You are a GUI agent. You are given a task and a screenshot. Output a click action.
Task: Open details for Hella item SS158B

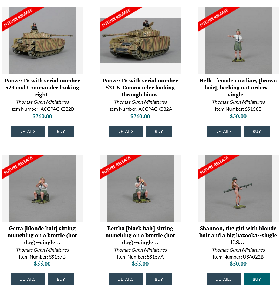(x=224, y=131)
